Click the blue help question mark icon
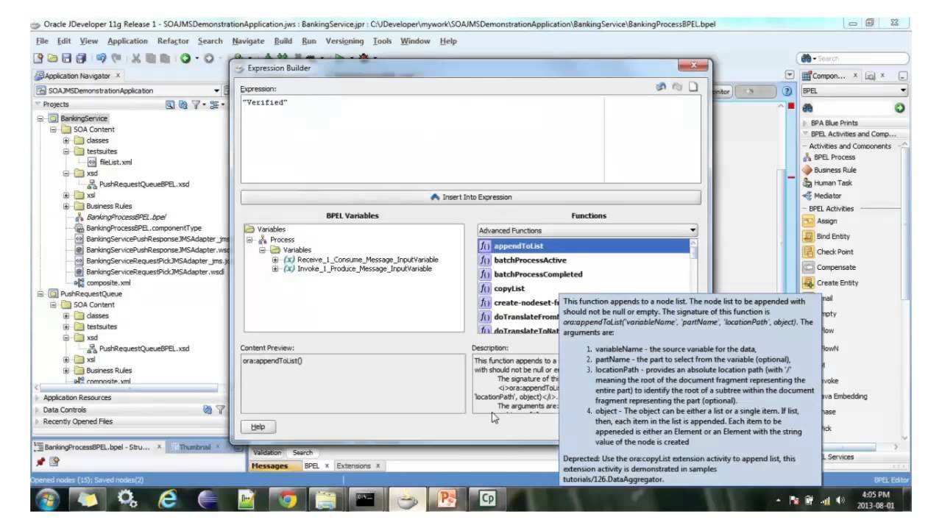942x528 pixels. tap(787, 91)
